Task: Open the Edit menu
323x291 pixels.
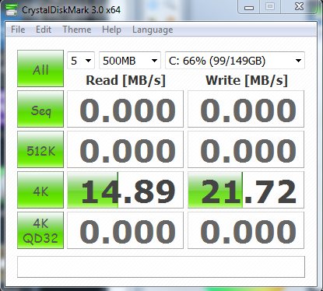Action: tap(44, 30)
